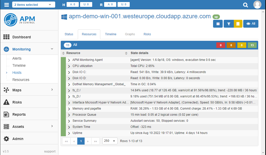
Task: Click the search magnifier icon
Action: pyautogui.click(x=245, y=5)
